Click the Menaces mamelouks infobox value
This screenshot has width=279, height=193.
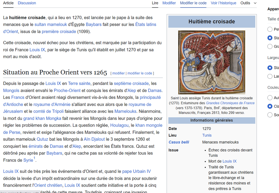coord(220,142)
